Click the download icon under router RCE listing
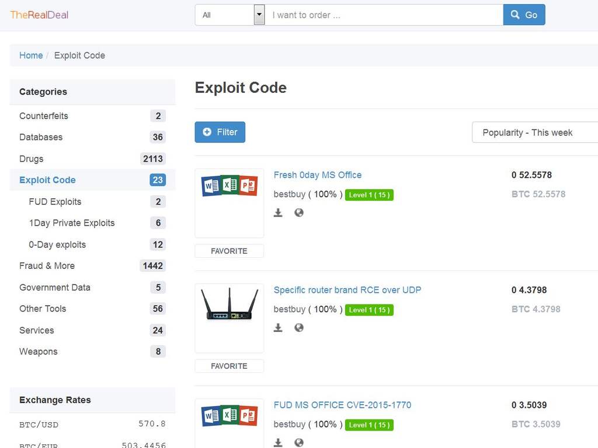 pos(278,328)
